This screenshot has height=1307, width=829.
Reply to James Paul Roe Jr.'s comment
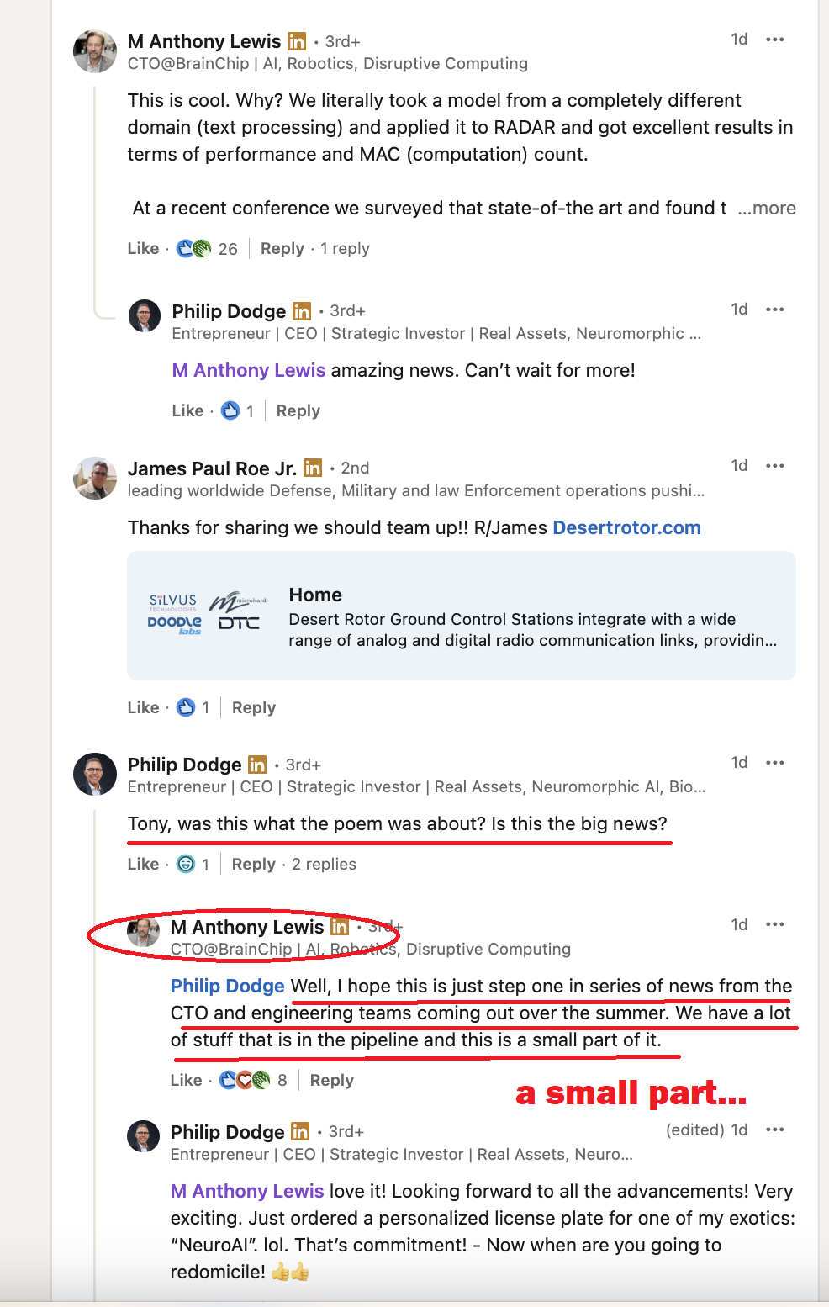tap(254, 708)
